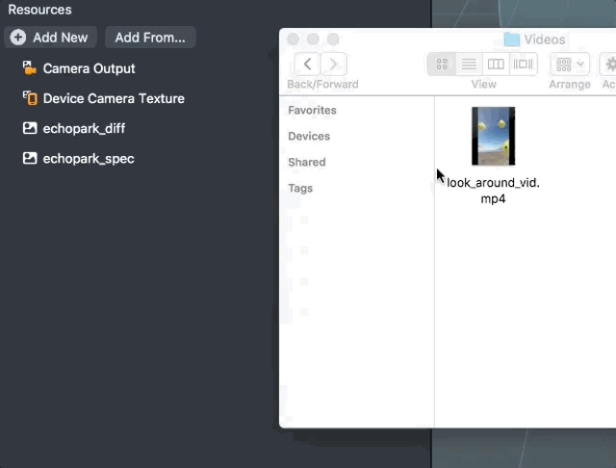Expand the Devices sidebar section

coord(309,137)
